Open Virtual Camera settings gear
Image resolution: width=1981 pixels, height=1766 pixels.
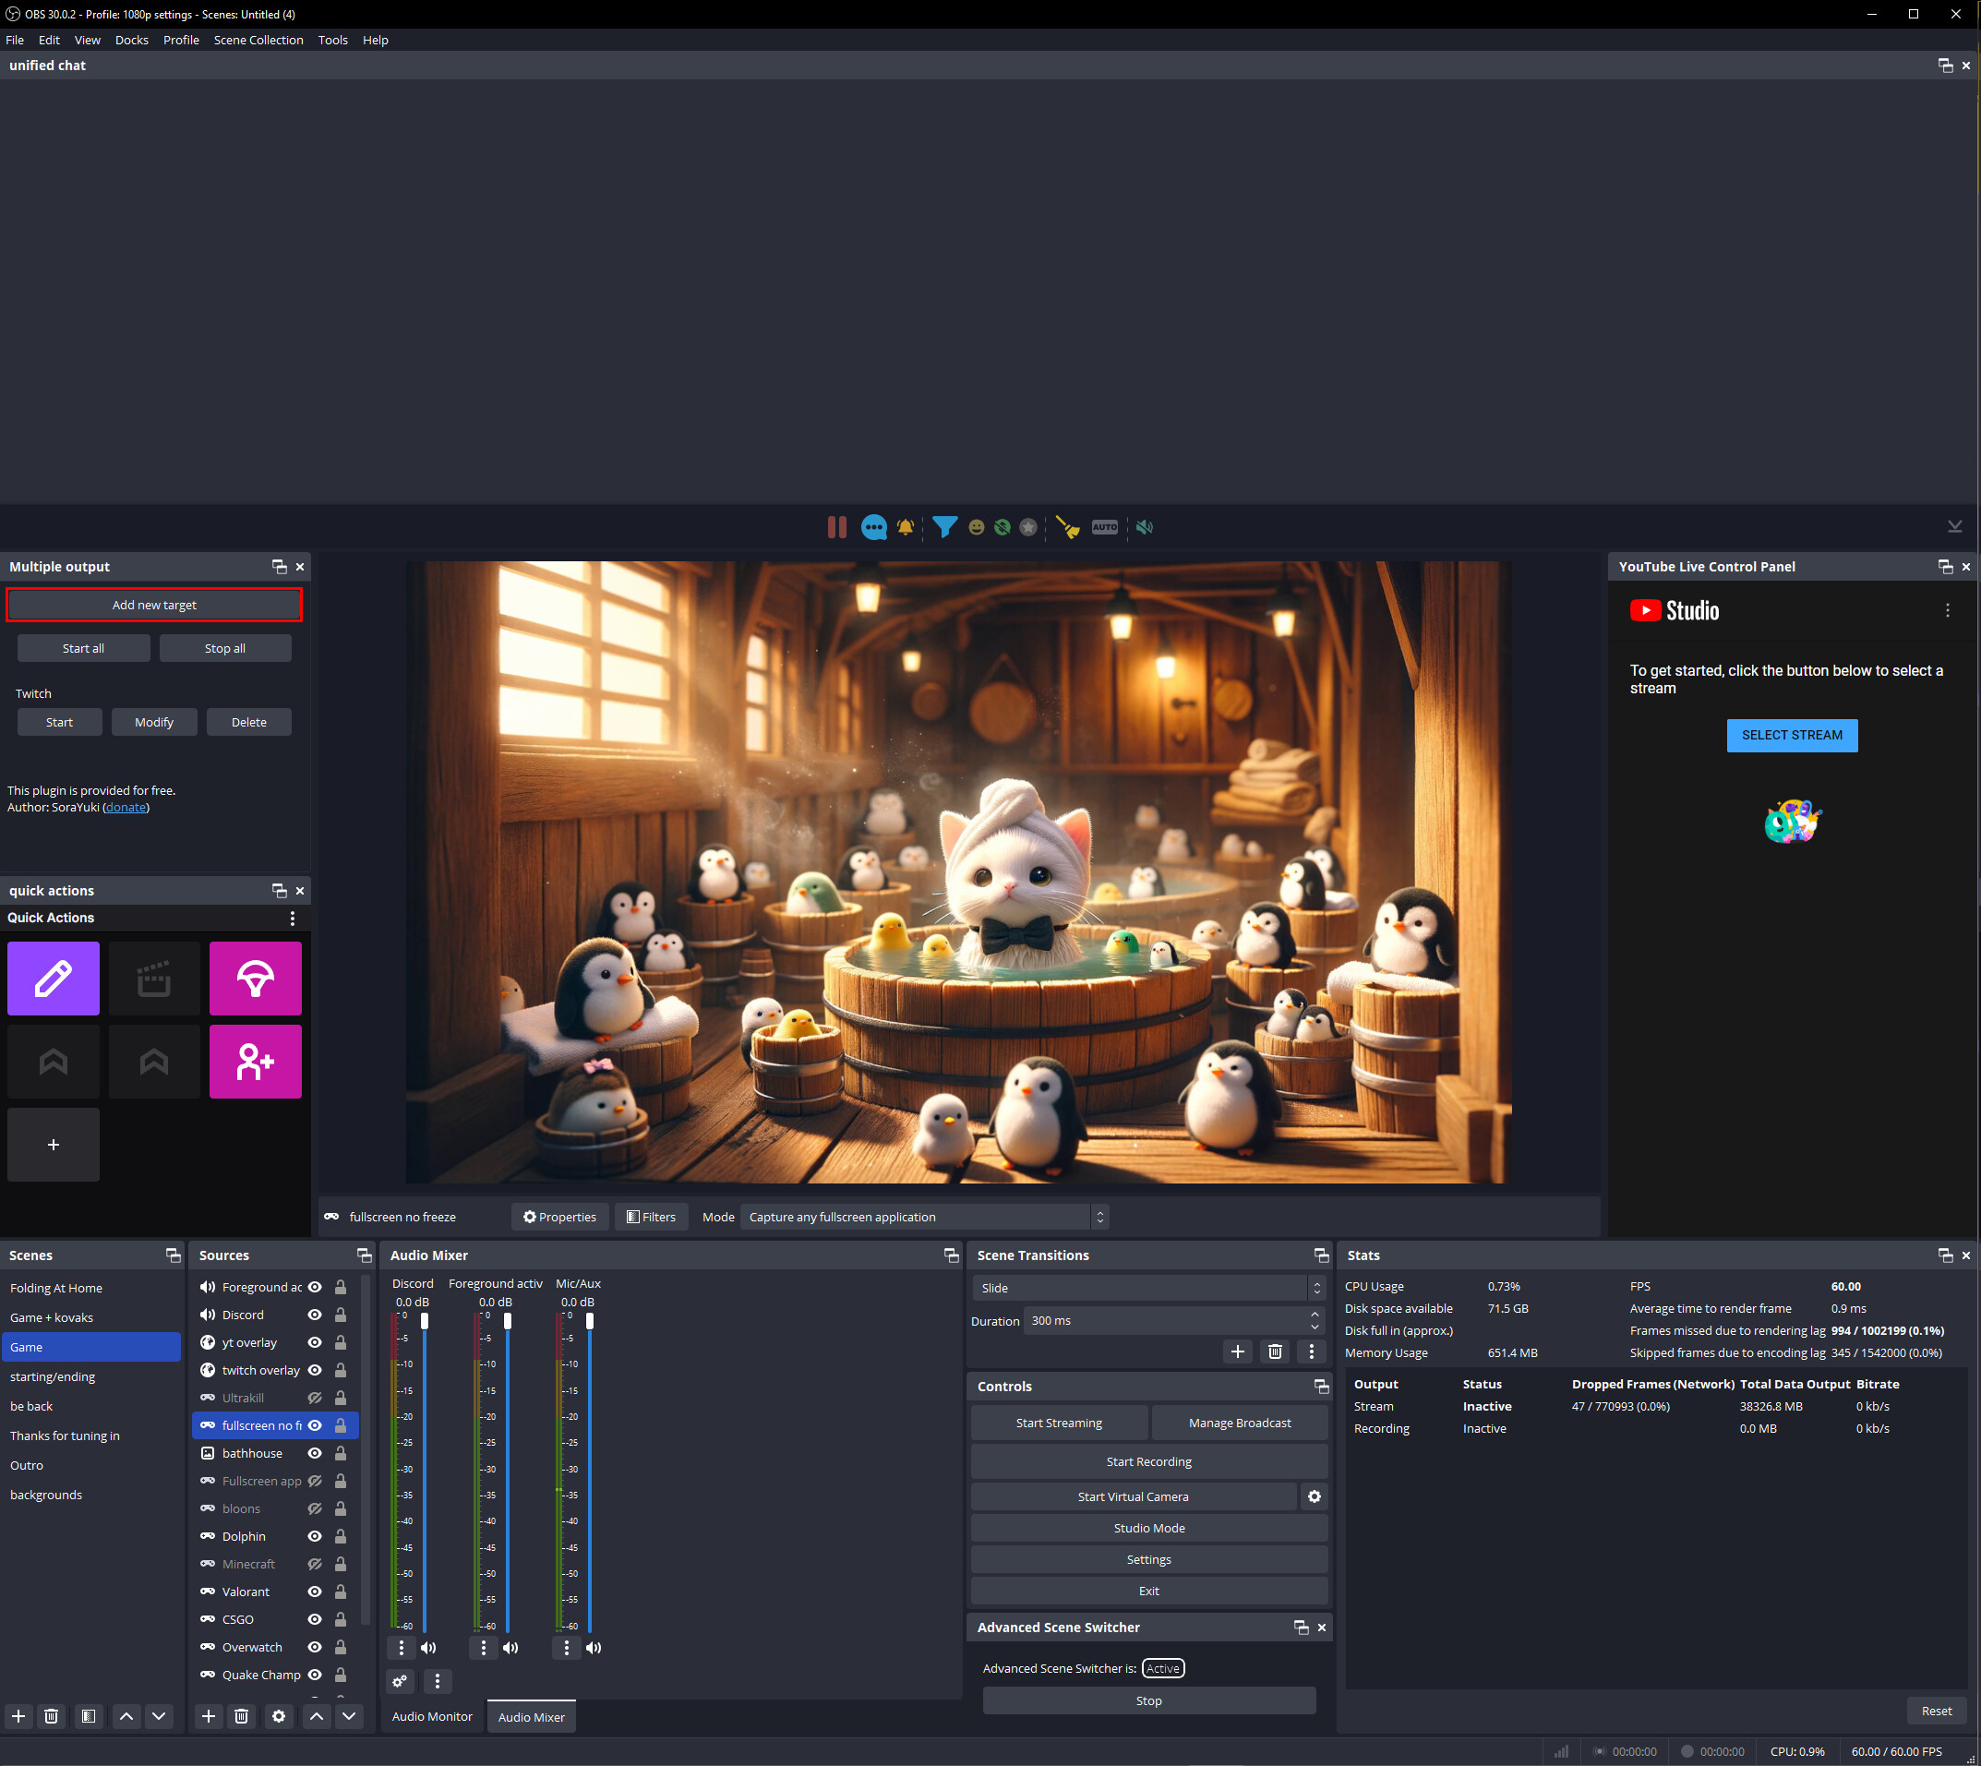point(1314,1496)
